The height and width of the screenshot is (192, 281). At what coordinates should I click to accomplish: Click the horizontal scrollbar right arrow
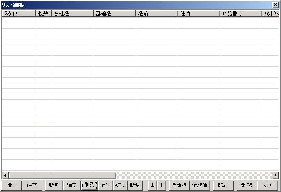[276, 175]
